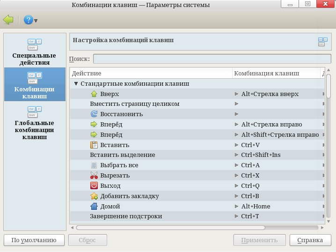Screen dimensions: 336x252
Task: Expand shortcut Ctrl+Q
Action: (236, 185)
